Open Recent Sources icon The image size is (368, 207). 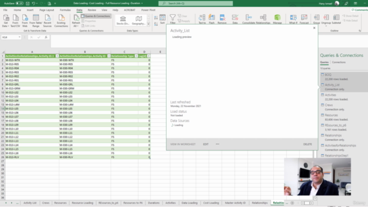47,21
